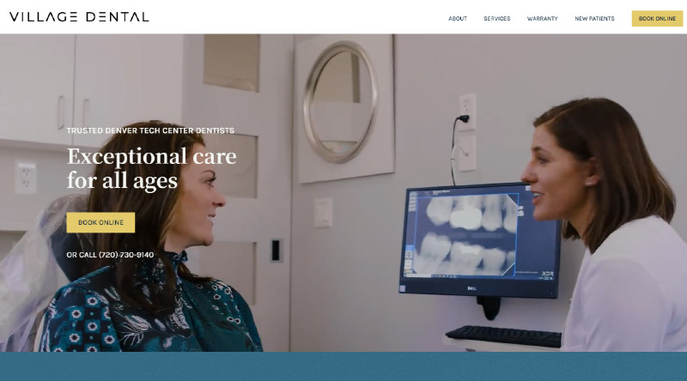Click the XDR logo on the X-ray screen
Screen dimensions: 687x381
tap(547, 274)
